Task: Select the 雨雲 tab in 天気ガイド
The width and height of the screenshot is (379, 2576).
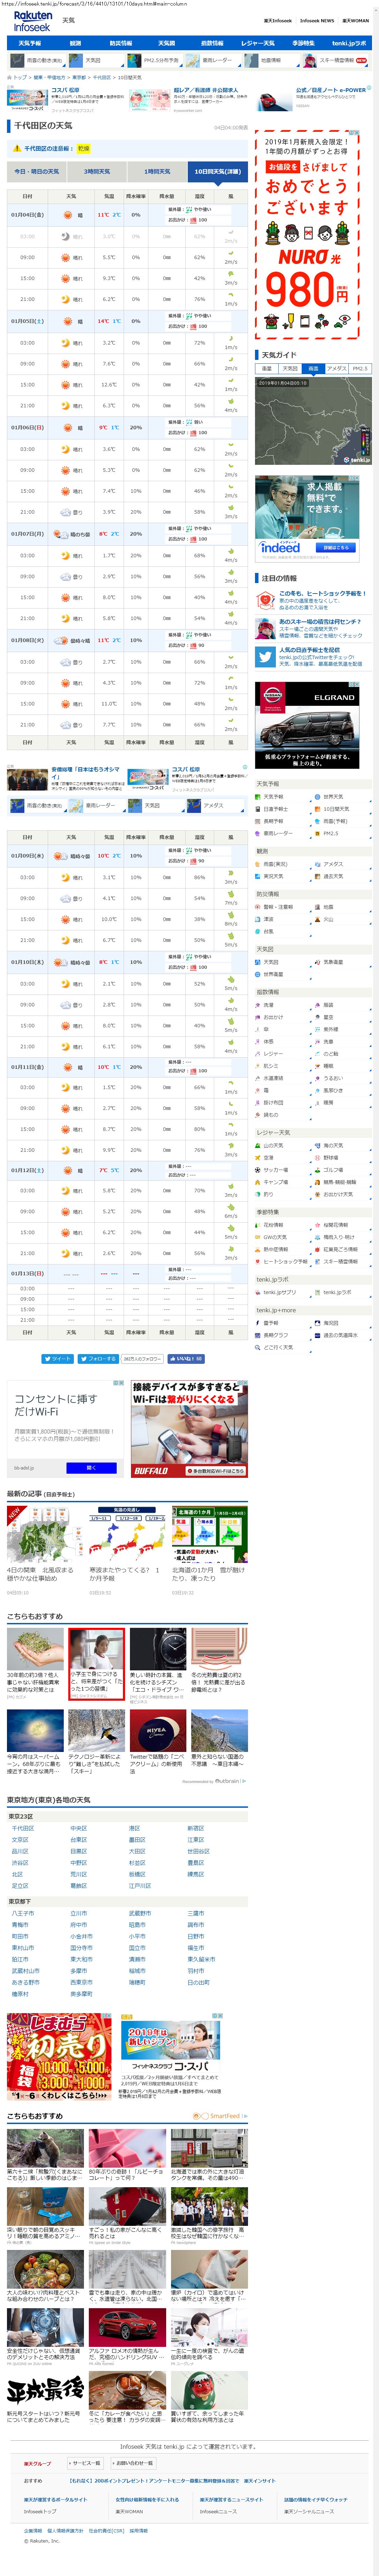Action: [x=313, y=369]
